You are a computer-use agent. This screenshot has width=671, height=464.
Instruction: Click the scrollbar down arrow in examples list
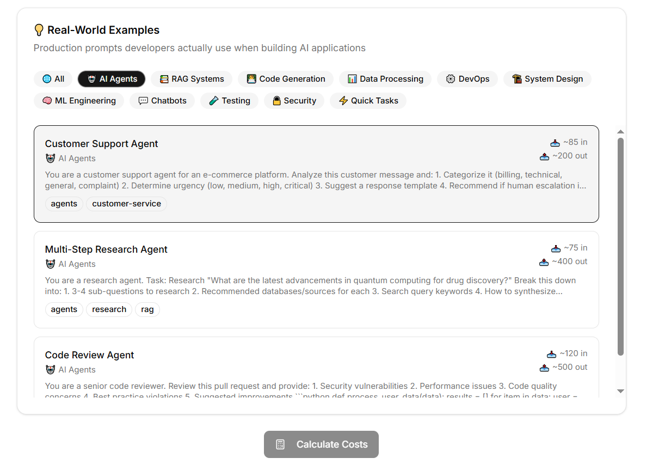click(620, 391)
